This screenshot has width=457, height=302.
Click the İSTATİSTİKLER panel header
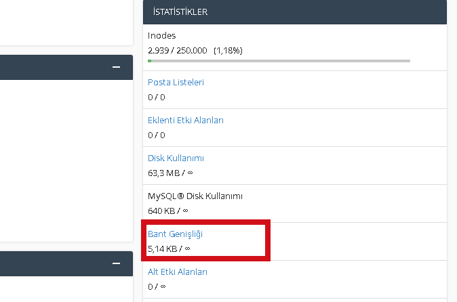[295, 12]
